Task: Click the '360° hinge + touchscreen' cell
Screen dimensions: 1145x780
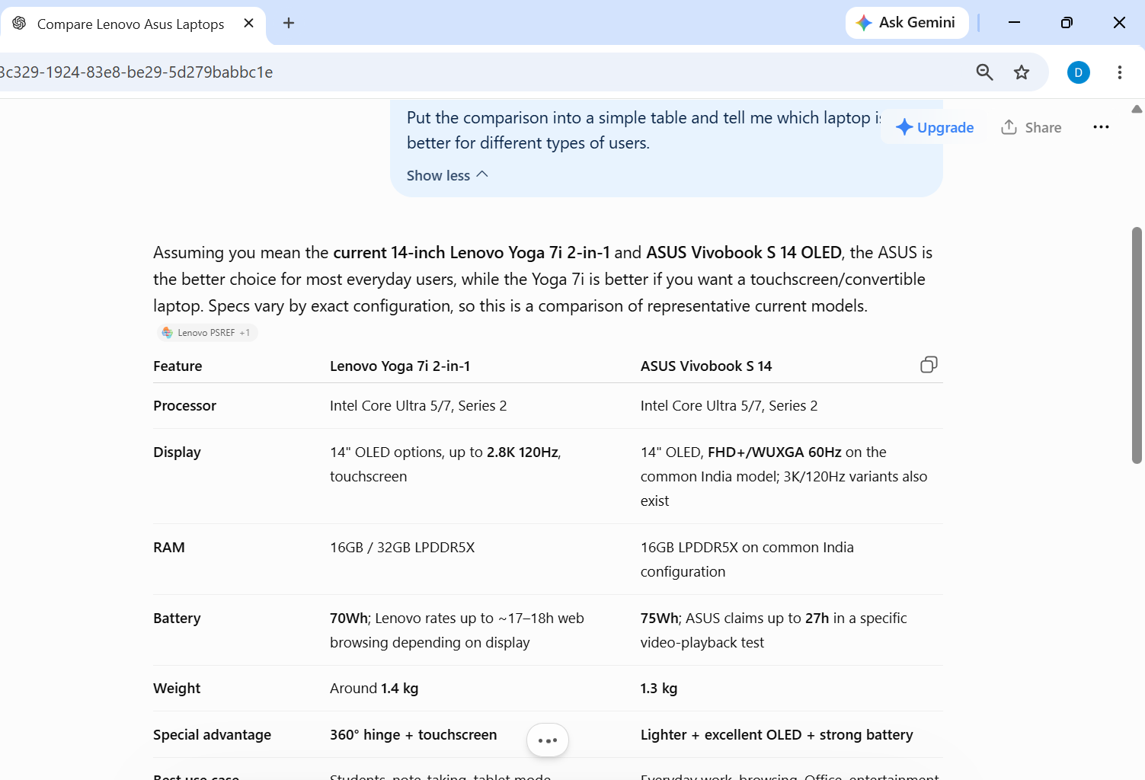Action: 414,735
